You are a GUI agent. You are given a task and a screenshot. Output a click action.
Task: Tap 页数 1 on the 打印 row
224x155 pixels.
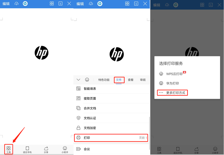[143, 138]
